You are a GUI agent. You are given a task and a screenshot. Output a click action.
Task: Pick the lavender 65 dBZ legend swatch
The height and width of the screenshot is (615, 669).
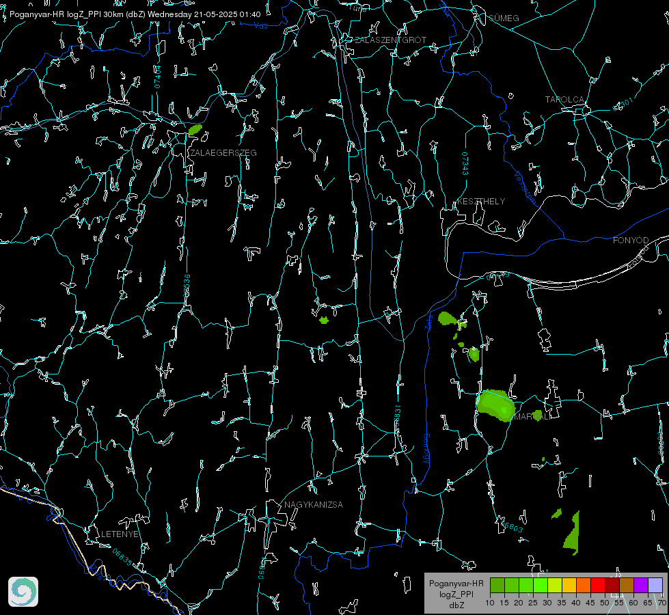point(655,585)
